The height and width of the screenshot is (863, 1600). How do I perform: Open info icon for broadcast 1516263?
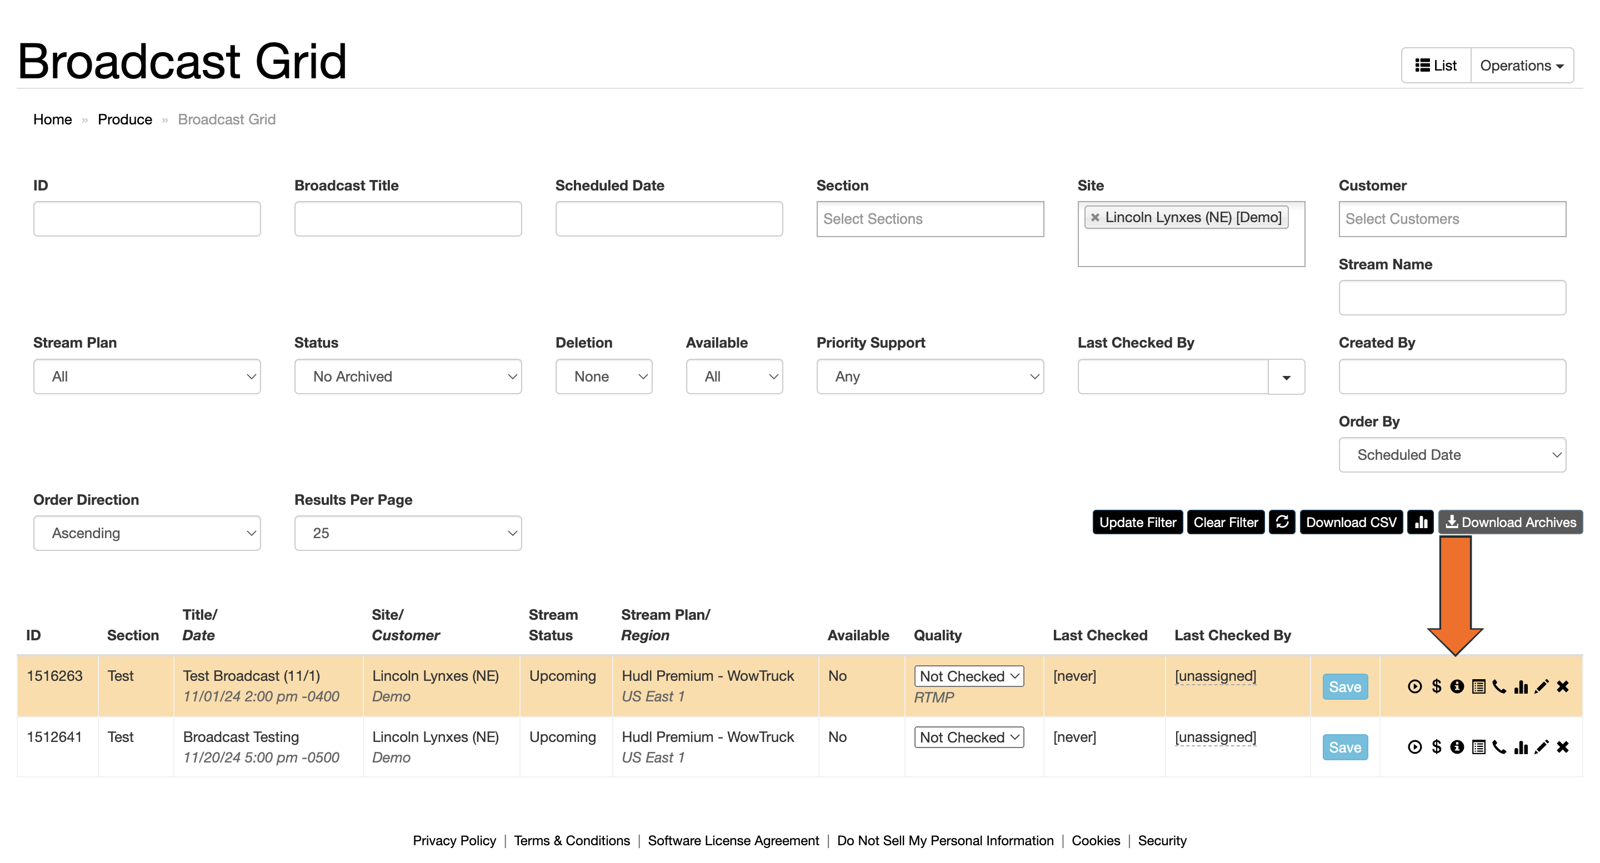[x=1457, y=686]
